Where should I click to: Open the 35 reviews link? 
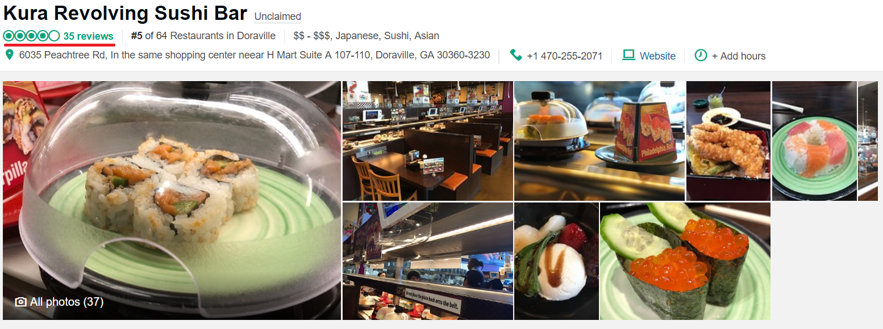(88, 36)
